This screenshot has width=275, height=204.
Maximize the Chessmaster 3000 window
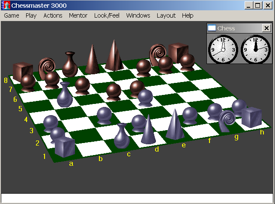point(258,6)
